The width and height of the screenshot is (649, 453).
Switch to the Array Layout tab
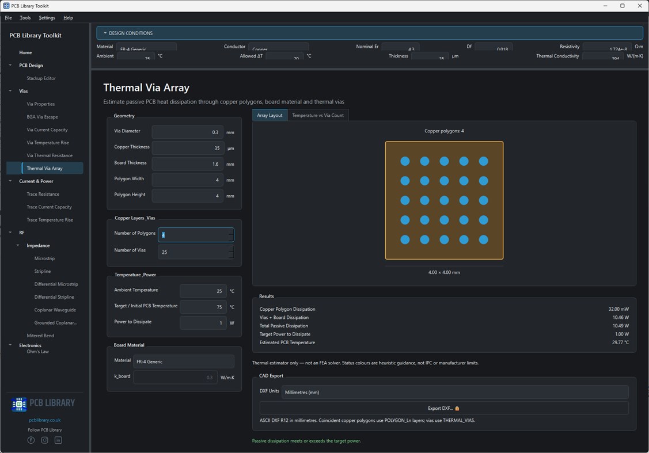[270, 116]
